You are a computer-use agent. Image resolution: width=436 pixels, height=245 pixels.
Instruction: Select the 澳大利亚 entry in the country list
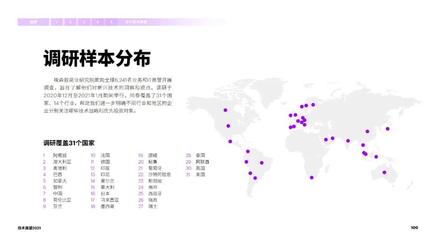point(62,162)
